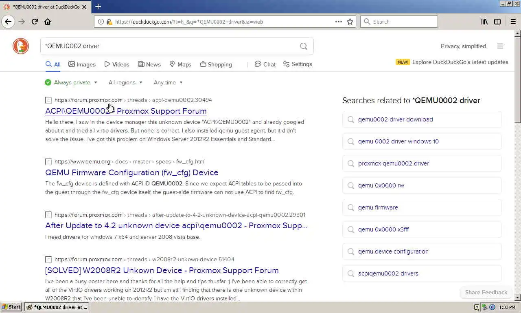Switch to the News tab
Screen dimensions: 521x313
pyautogui.click(x=149, y=64)
